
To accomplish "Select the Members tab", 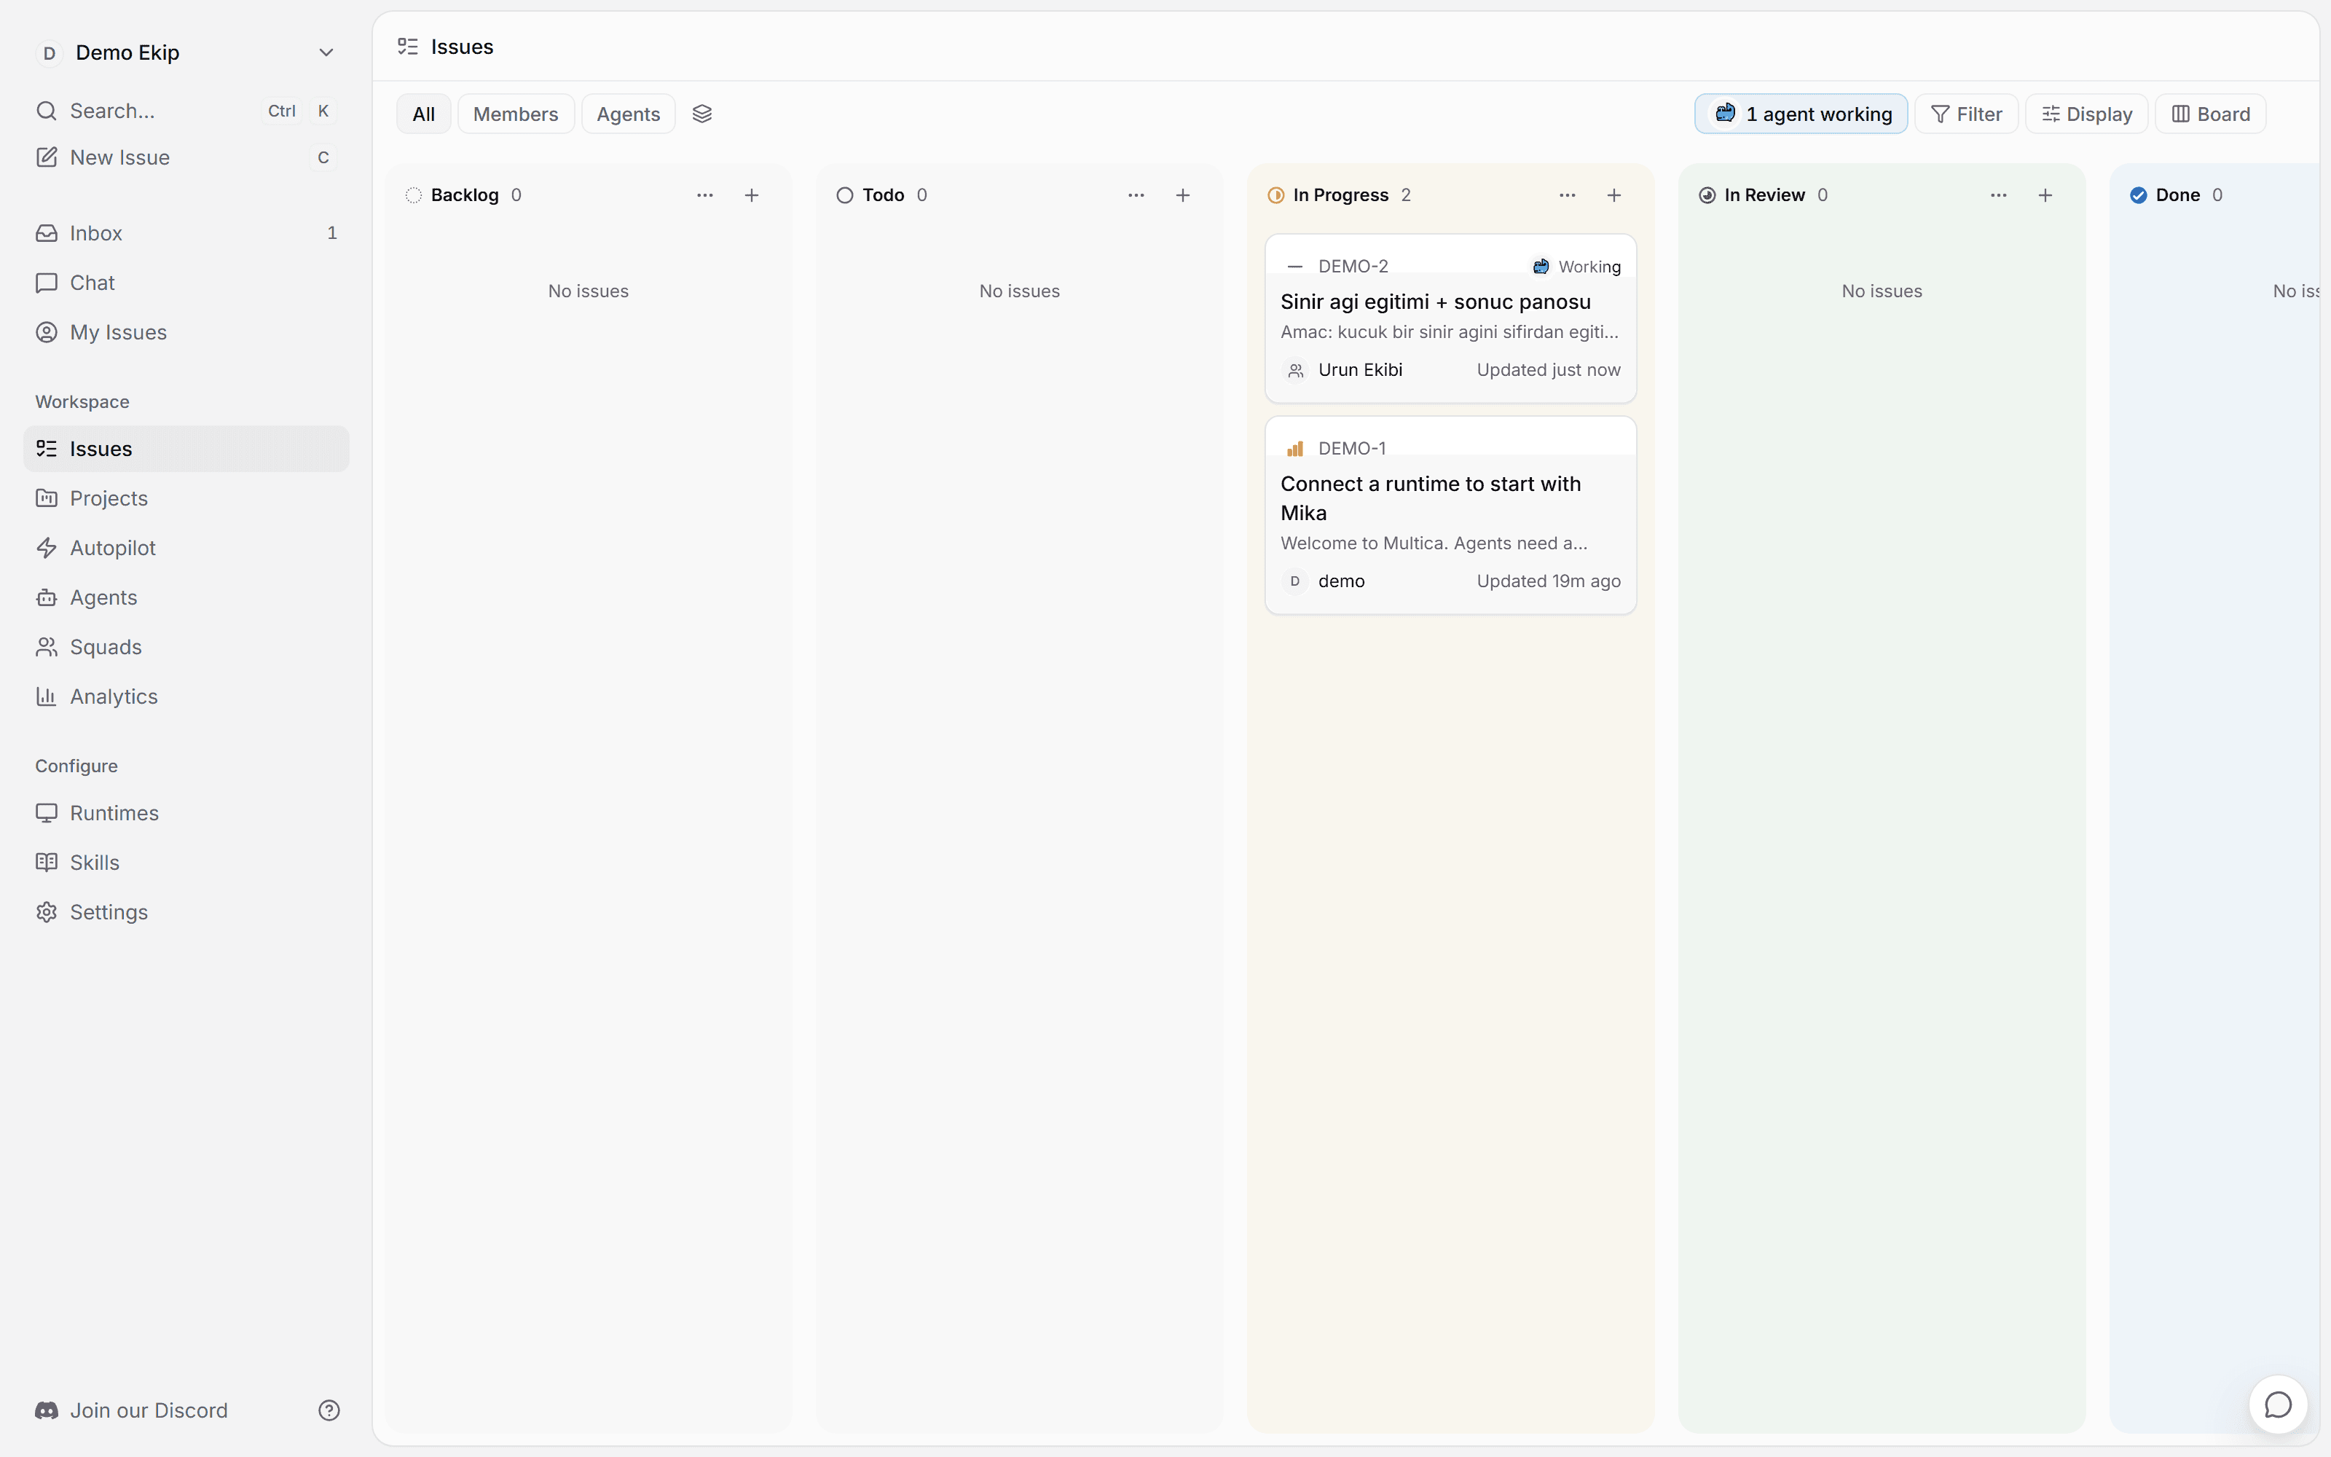I will click(x=515, y=114).
